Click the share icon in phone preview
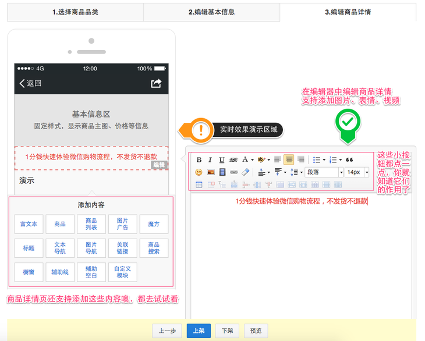The image size is (425, 341). click(x=156, y=83)
